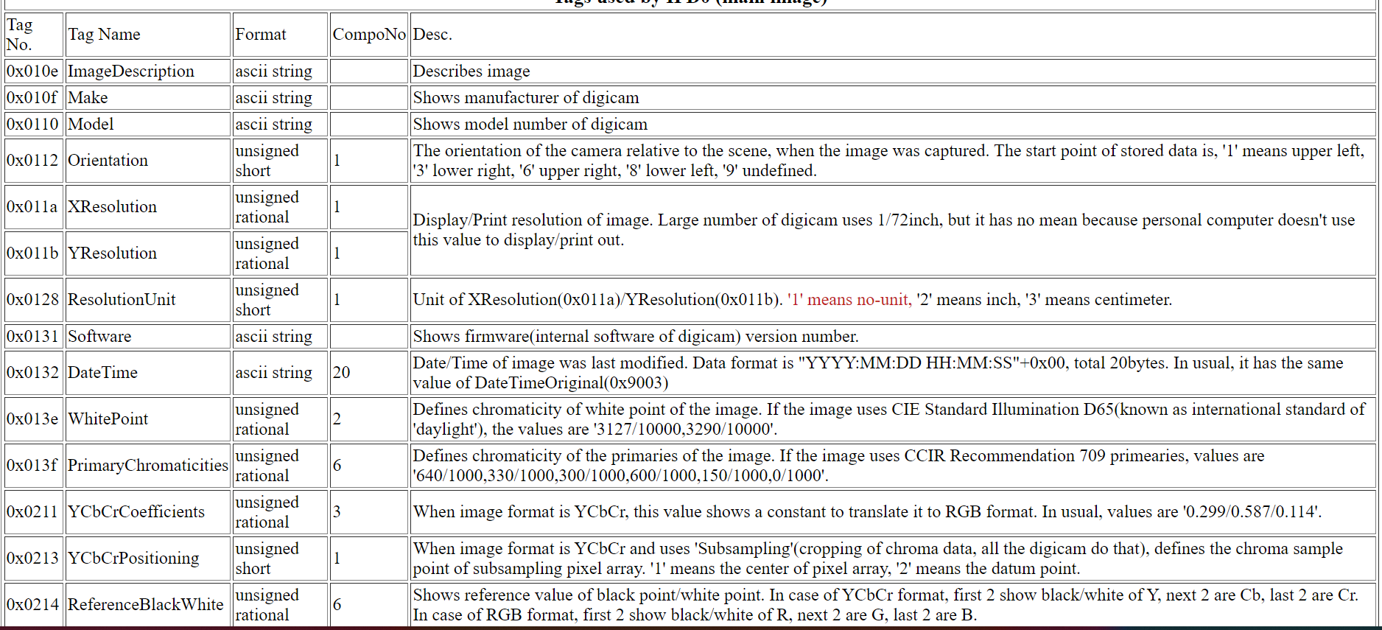Select the ReferenceBlackWhite tag name
Image resolution: width=1382 pixels, height=630 pixels.
(x=145, y=605)
